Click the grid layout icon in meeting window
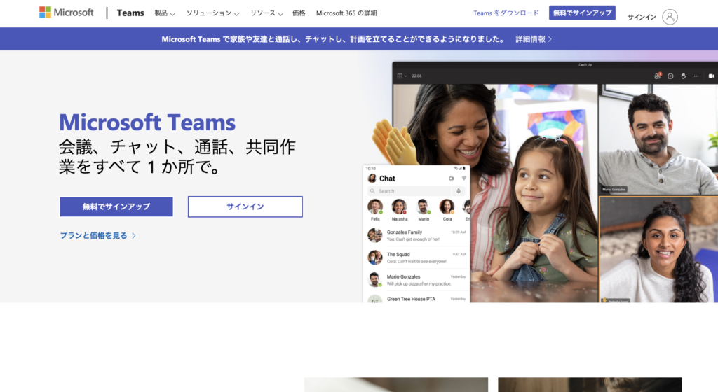 point(400,76)
